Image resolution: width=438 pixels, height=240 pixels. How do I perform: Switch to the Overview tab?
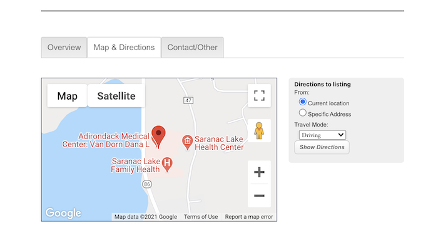tap(64, 48)
